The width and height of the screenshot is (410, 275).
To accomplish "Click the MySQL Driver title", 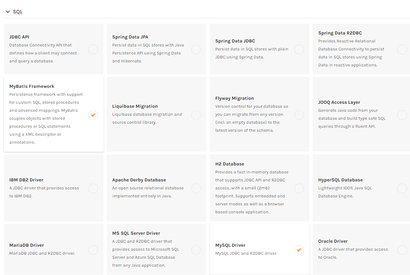I will [230, 245].
